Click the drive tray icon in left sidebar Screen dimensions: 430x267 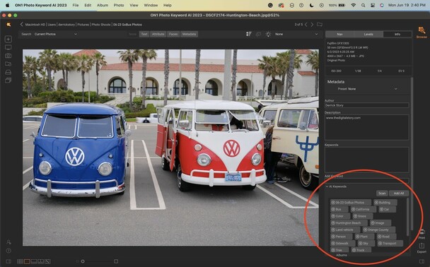pyautogui.click(x=8, y=72)
